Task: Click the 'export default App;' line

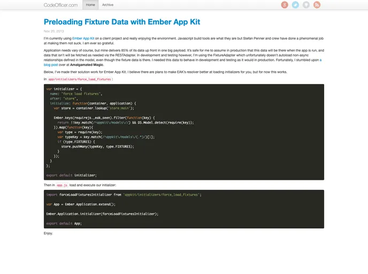Action: point(64,224)
